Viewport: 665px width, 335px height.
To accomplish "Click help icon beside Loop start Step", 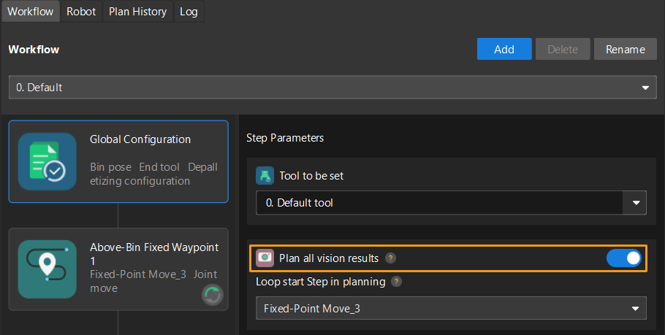I will [396, 281].
